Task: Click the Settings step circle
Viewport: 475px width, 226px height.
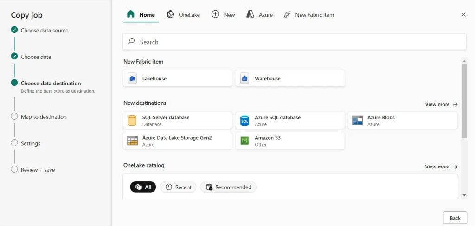Action: coord(14,142)
